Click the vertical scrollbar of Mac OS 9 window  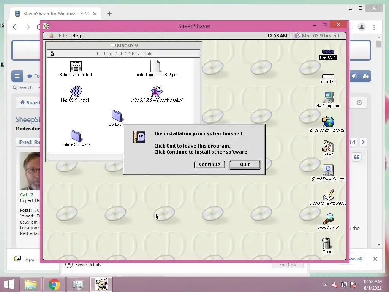(x=197, y=90)
